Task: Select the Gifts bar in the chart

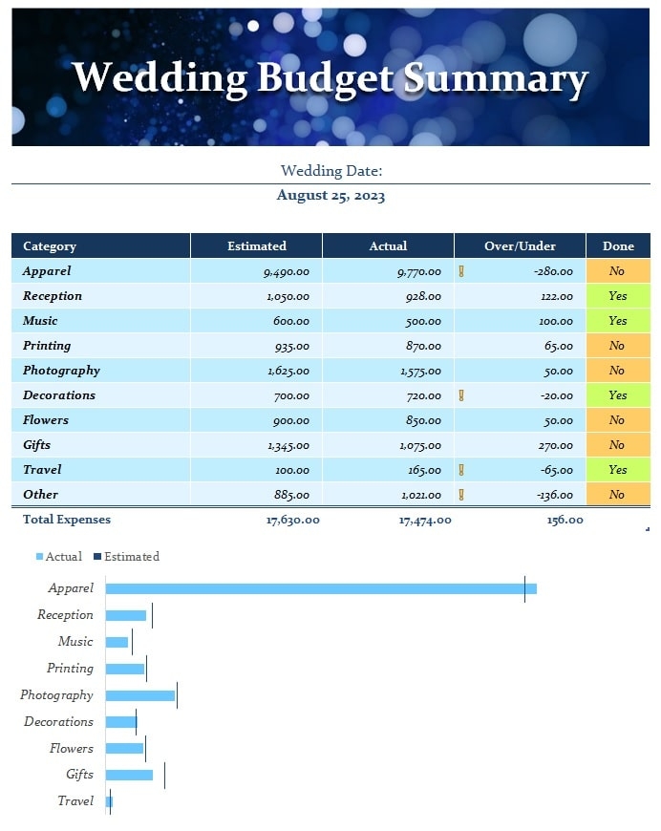Action: (129, 775)
